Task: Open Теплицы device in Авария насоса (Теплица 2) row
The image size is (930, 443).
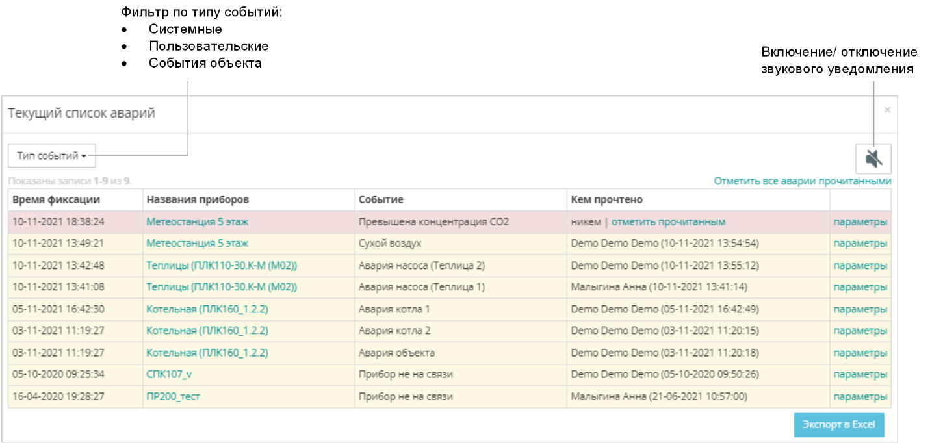Action: point(222,266)
